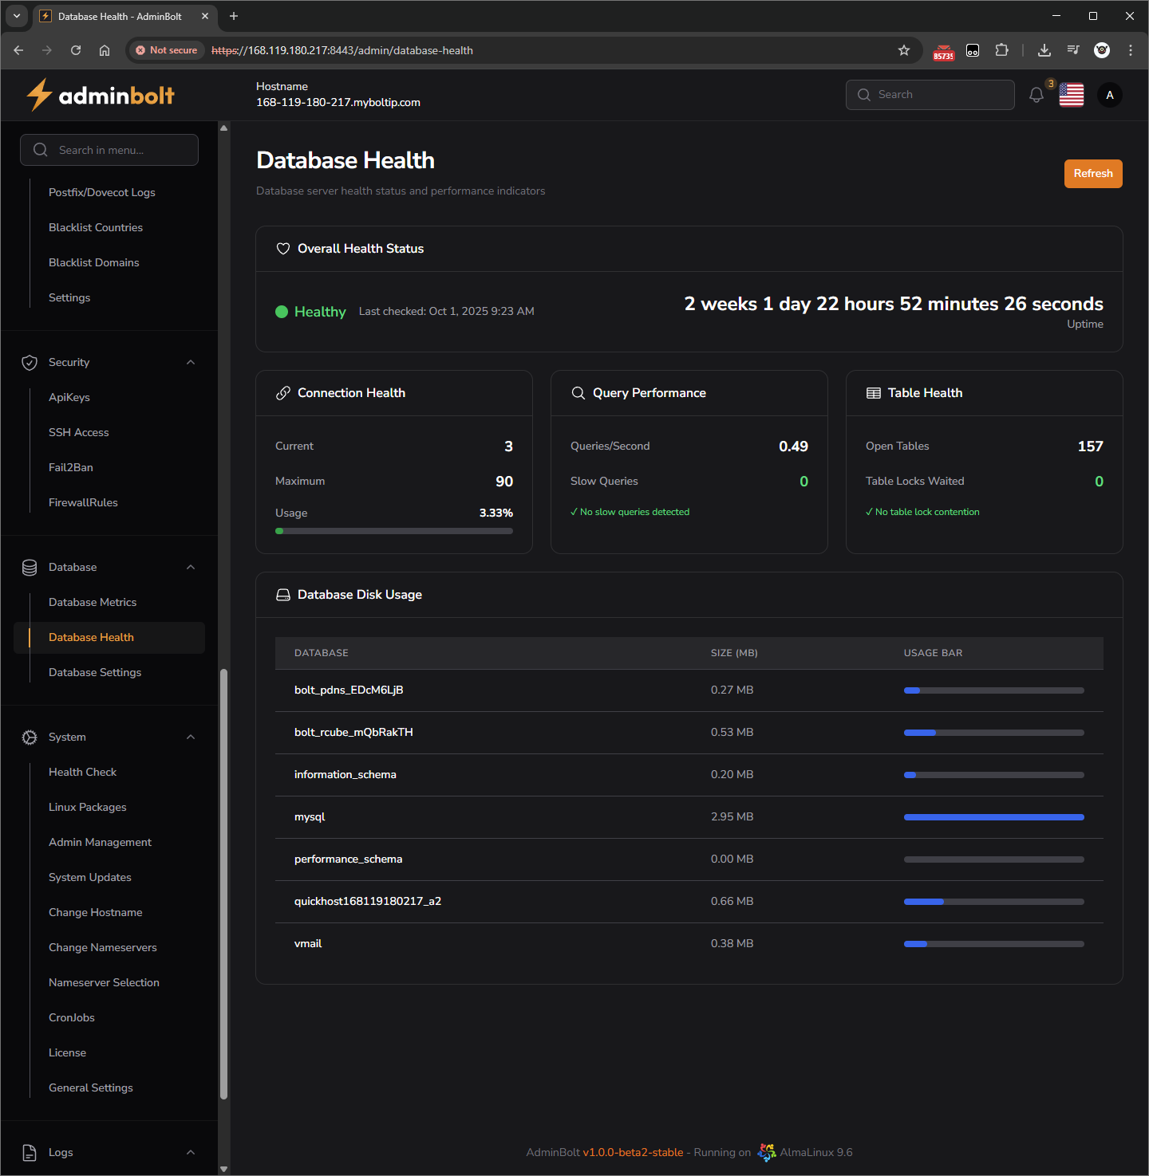
Task: Toggle the Logs section chevron
Action: (x=191, y=1153)
